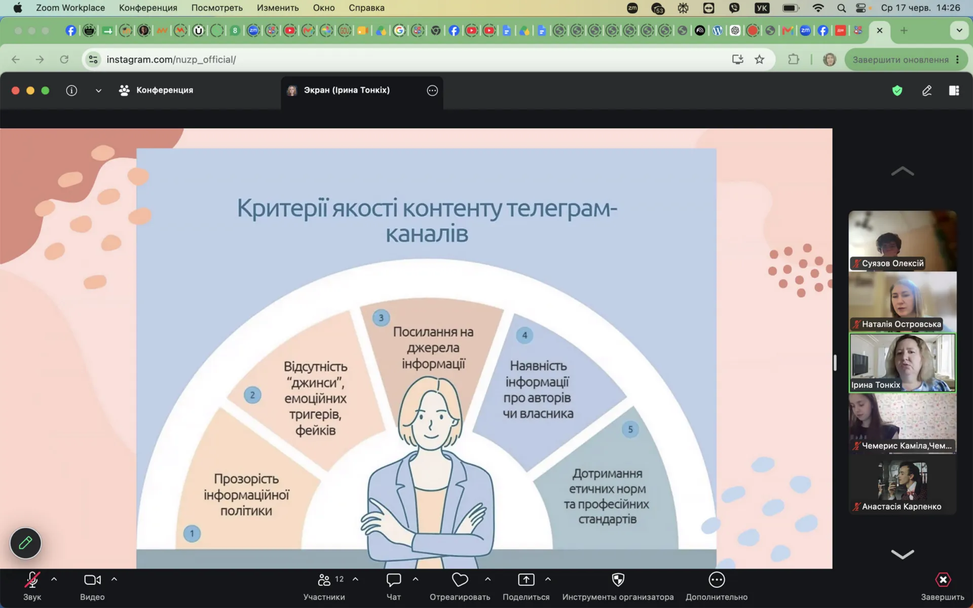Open a new browser tab with plus

(904, 30)
